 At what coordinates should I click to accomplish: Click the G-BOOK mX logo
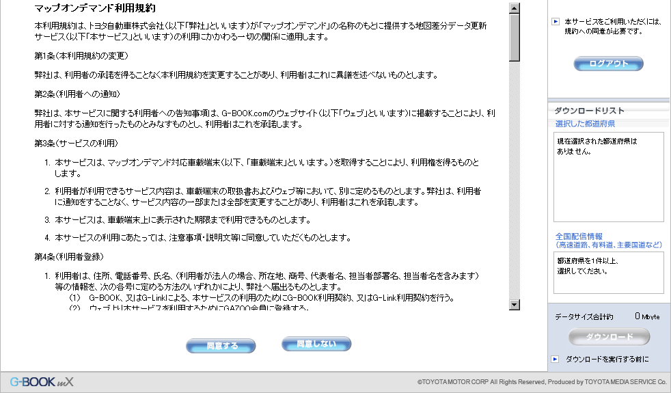coord(42,382)
